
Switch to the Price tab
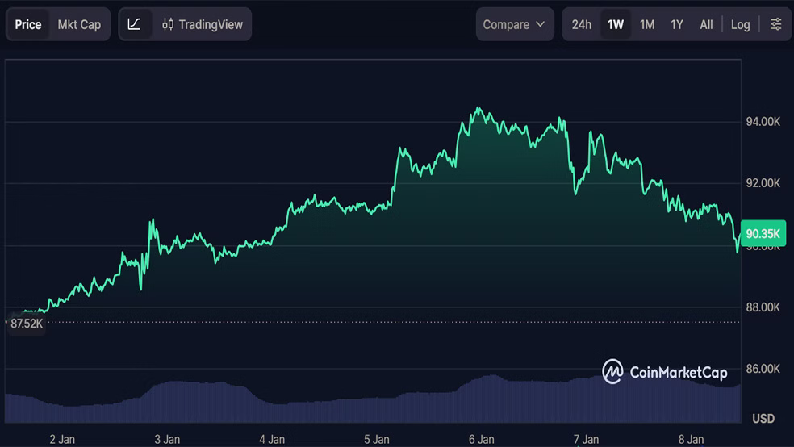28,24
